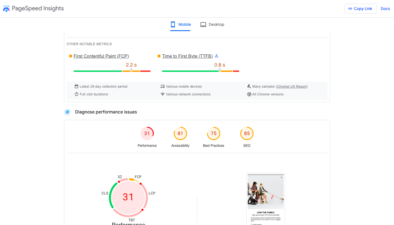
Task: Click the devices icon beside Various mobile devices
Action: click(x=163, y=87)
